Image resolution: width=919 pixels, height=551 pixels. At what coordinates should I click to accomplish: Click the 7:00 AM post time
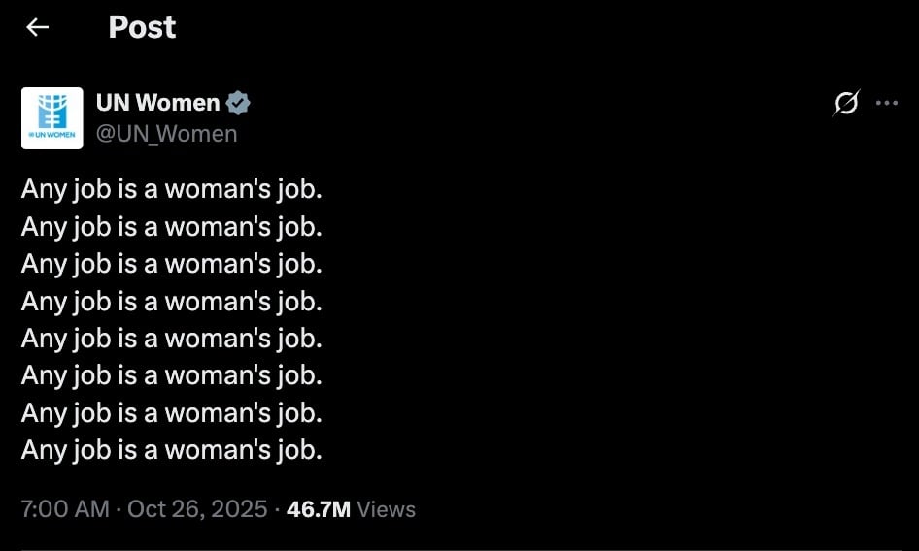(x=64, y=509)
